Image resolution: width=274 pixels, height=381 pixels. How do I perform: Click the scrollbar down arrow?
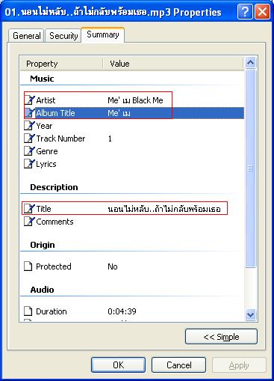[250, 314]
